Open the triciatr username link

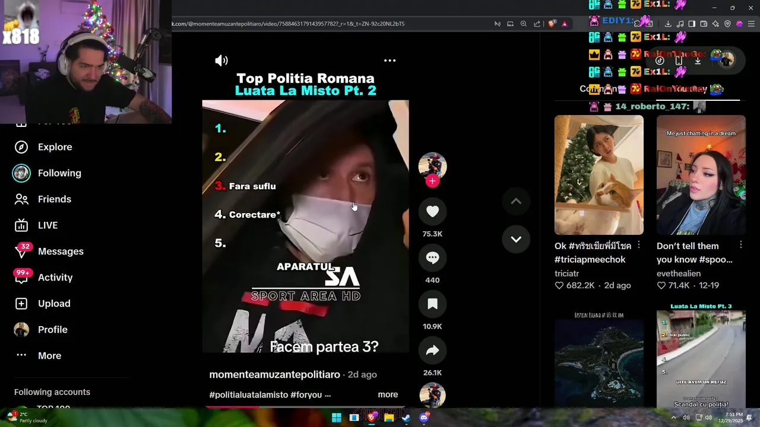(566, 273)
